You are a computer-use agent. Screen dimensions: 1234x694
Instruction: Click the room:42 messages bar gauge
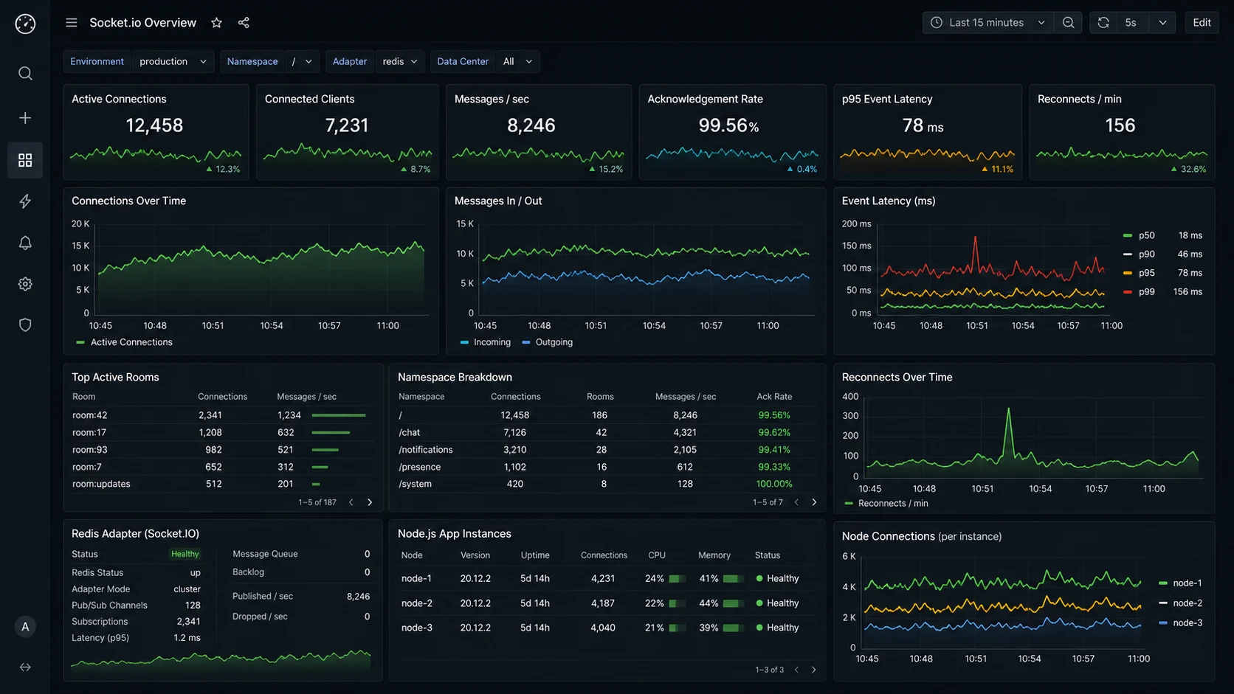[339, 415]
